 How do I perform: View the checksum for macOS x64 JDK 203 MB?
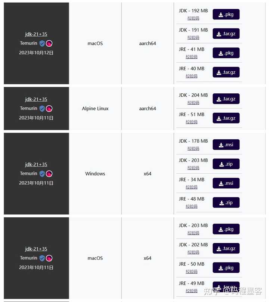click(193, 233)
